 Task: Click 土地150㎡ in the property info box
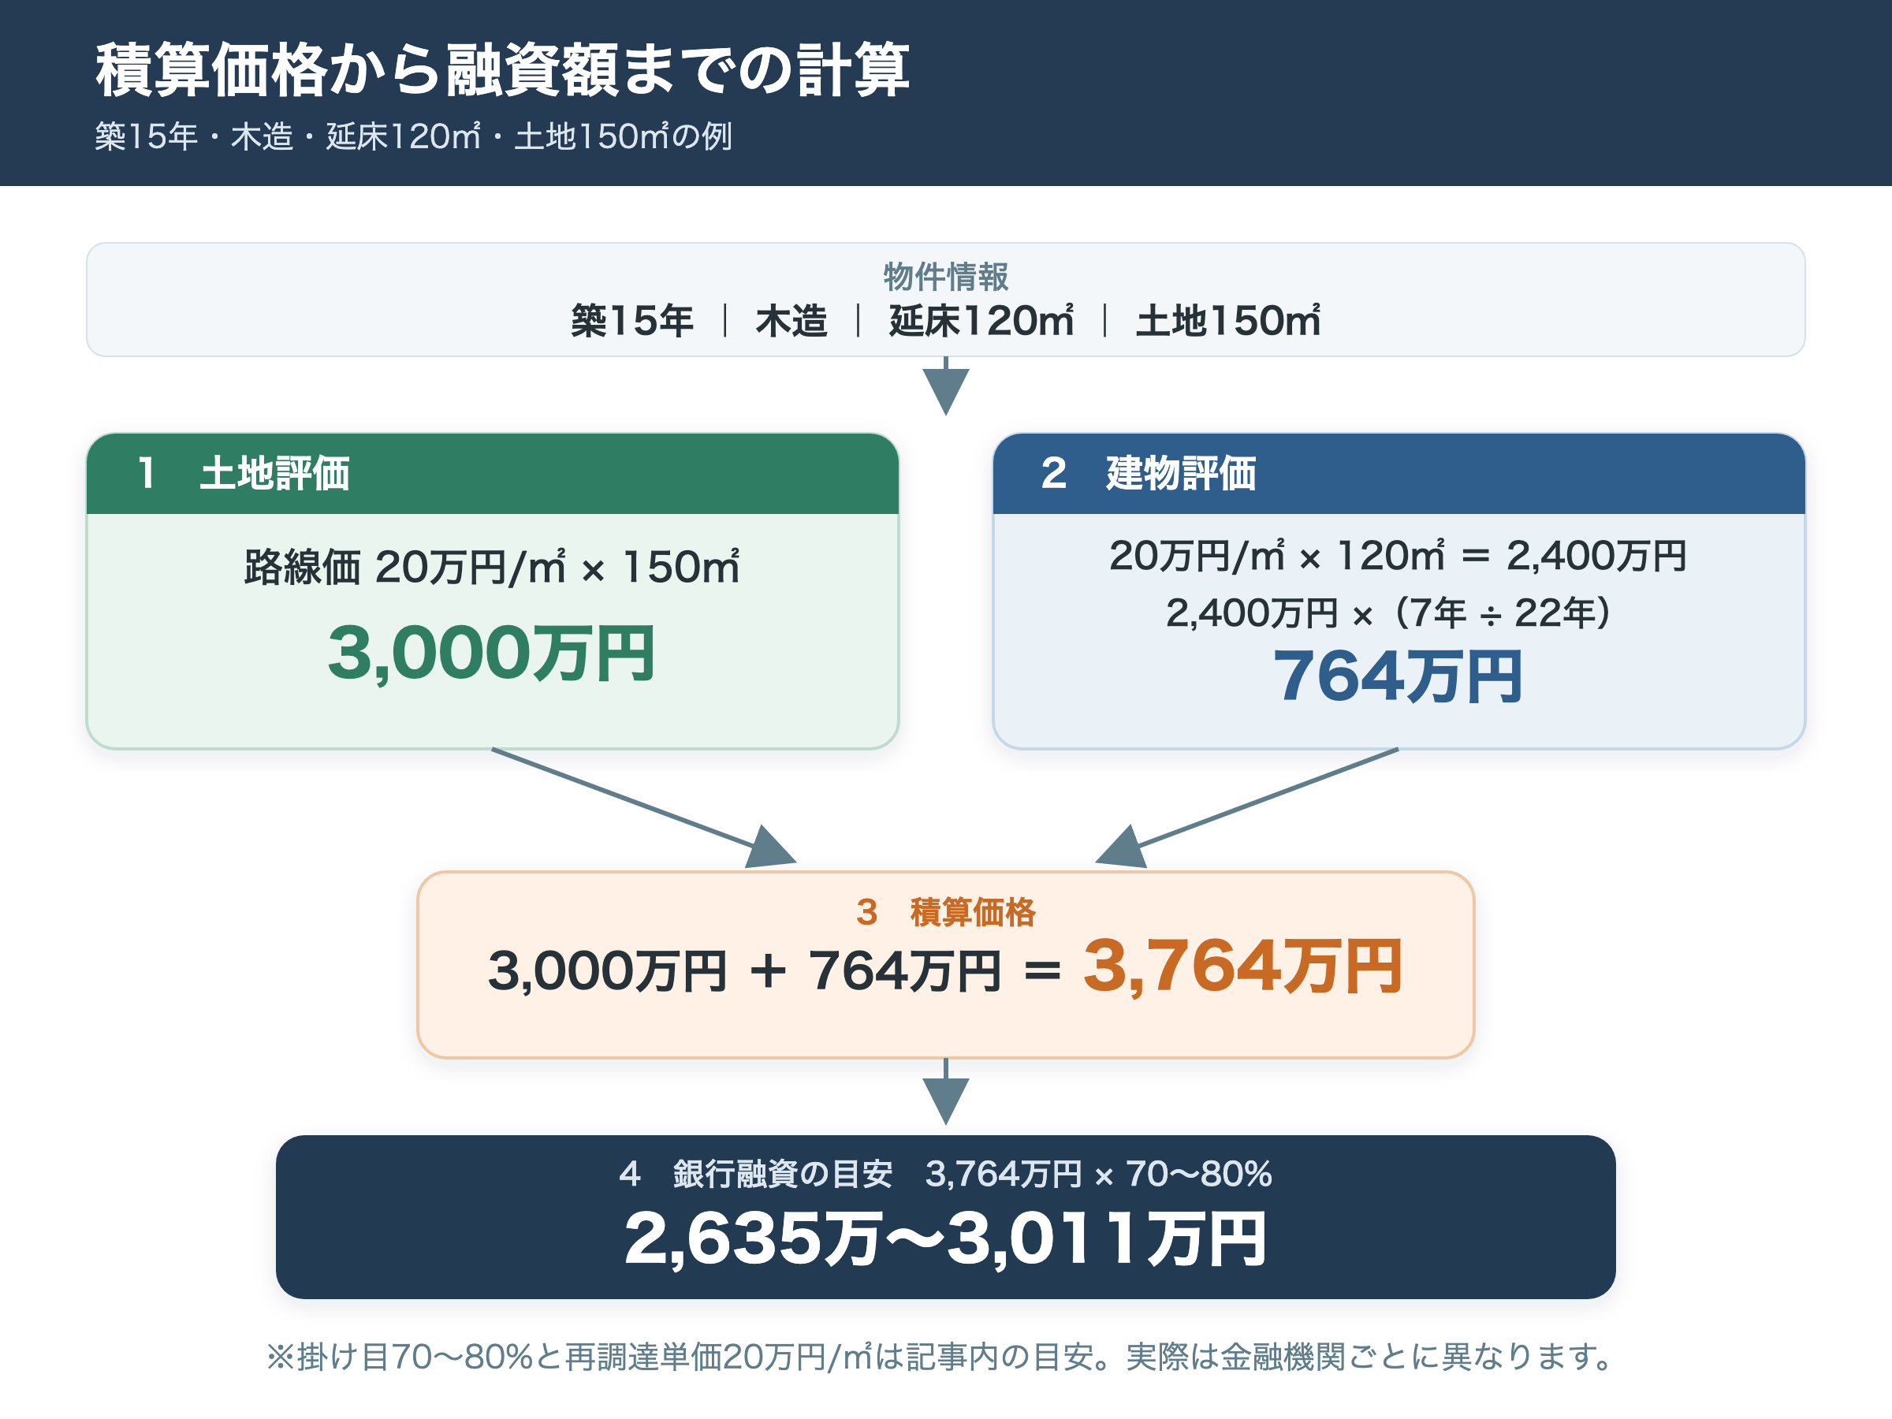(1227, 321)
